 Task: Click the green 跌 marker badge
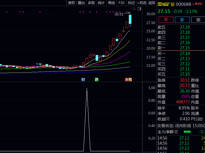pos(96,79)
